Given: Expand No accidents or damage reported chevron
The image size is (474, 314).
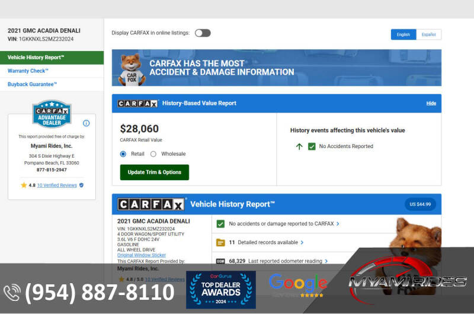Looking at the screenshot, I should tap(338, 224).
